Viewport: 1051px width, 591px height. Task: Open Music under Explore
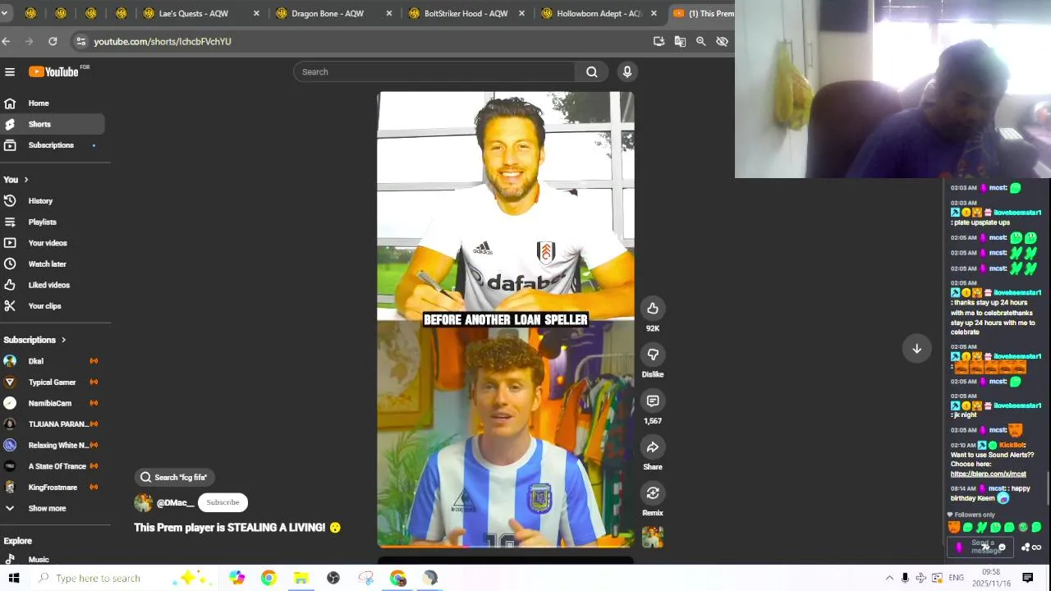coord(52,560)
